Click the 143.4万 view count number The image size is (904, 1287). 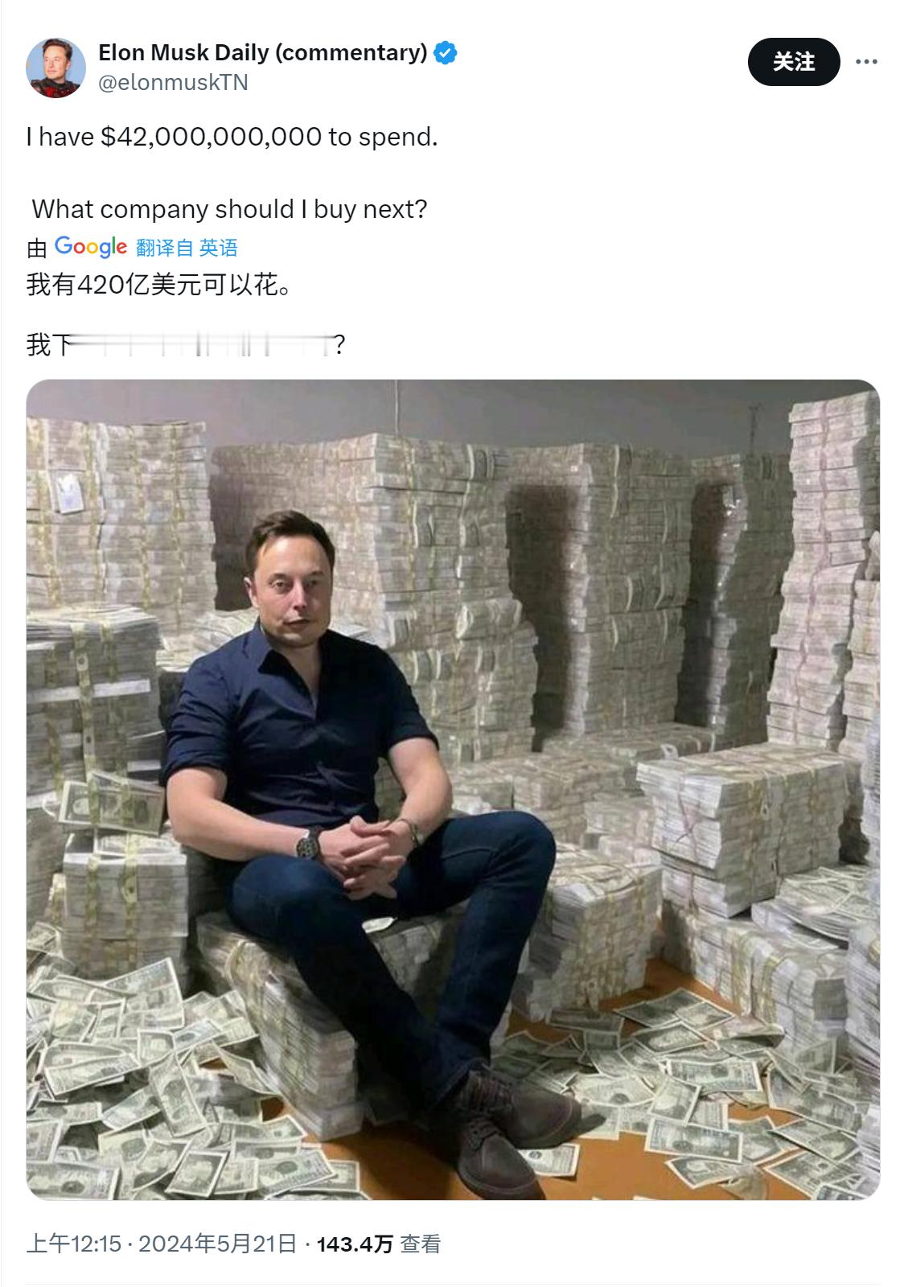point(355,1244)
